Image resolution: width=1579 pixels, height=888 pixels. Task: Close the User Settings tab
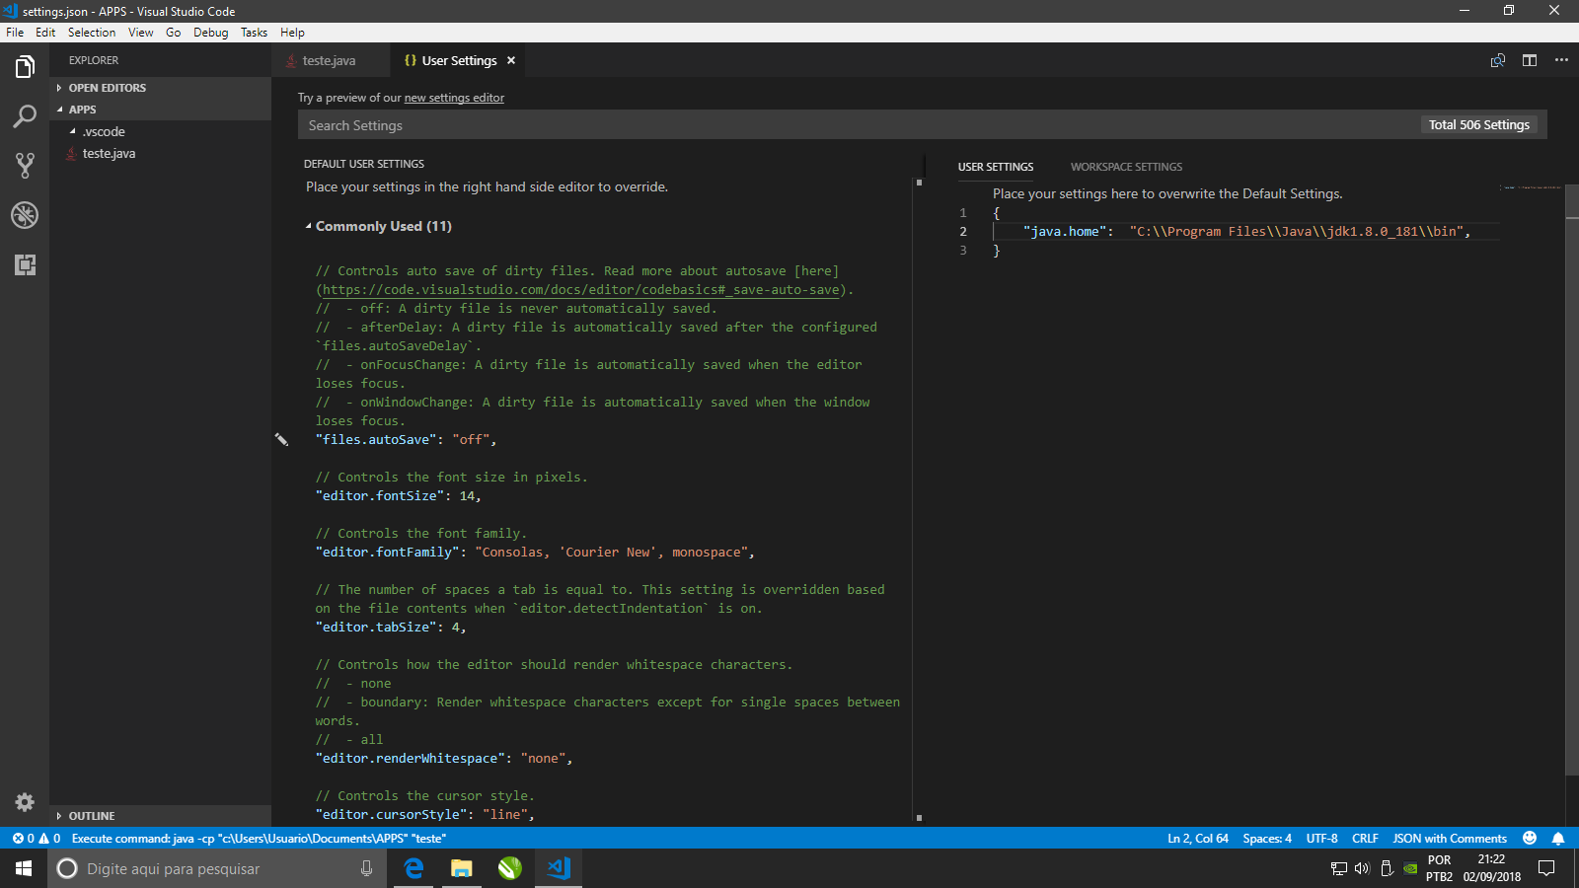coord(511,60)
